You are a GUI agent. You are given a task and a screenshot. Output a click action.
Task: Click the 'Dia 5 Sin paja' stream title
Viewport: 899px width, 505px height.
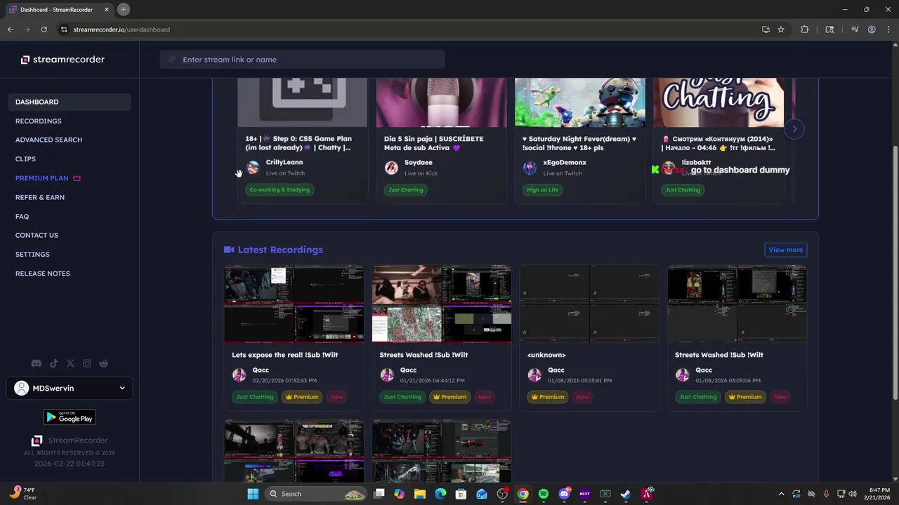coord(434,143)
